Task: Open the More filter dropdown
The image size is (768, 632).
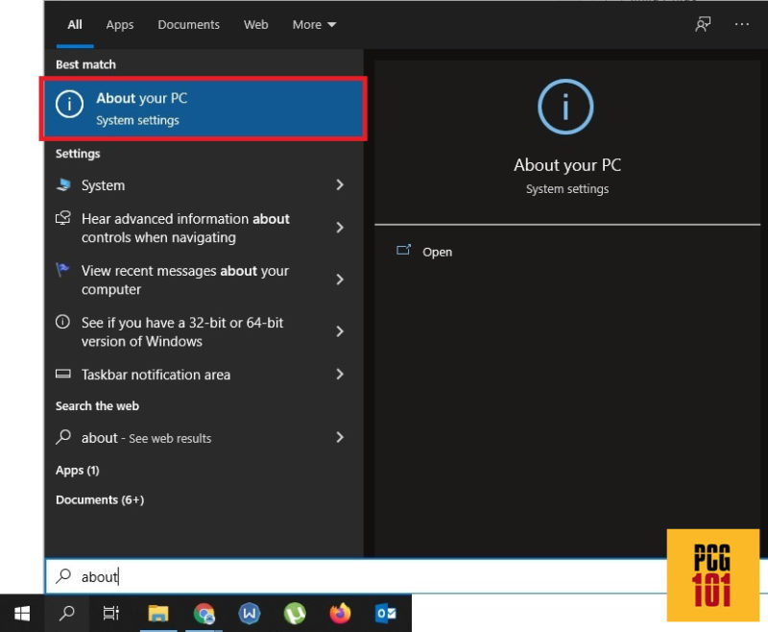Action: (314, 24)
